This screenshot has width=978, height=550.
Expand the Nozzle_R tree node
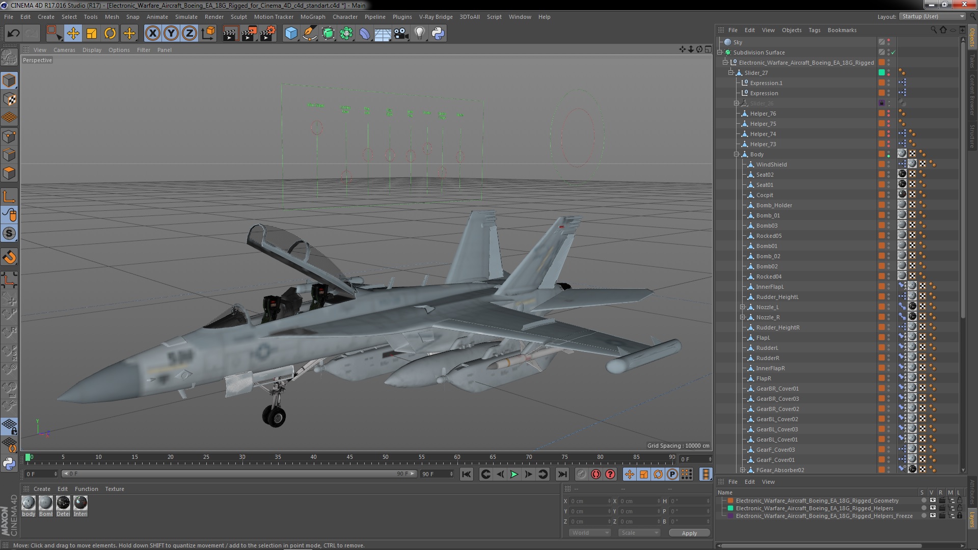click(x=743, y=317)
